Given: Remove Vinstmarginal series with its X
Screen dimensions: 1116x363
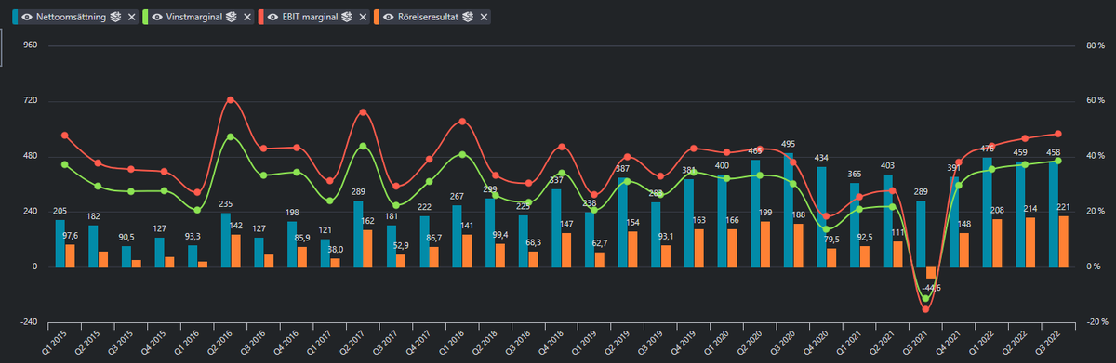Looking at the screenshot, I should (x=247, y=17).
